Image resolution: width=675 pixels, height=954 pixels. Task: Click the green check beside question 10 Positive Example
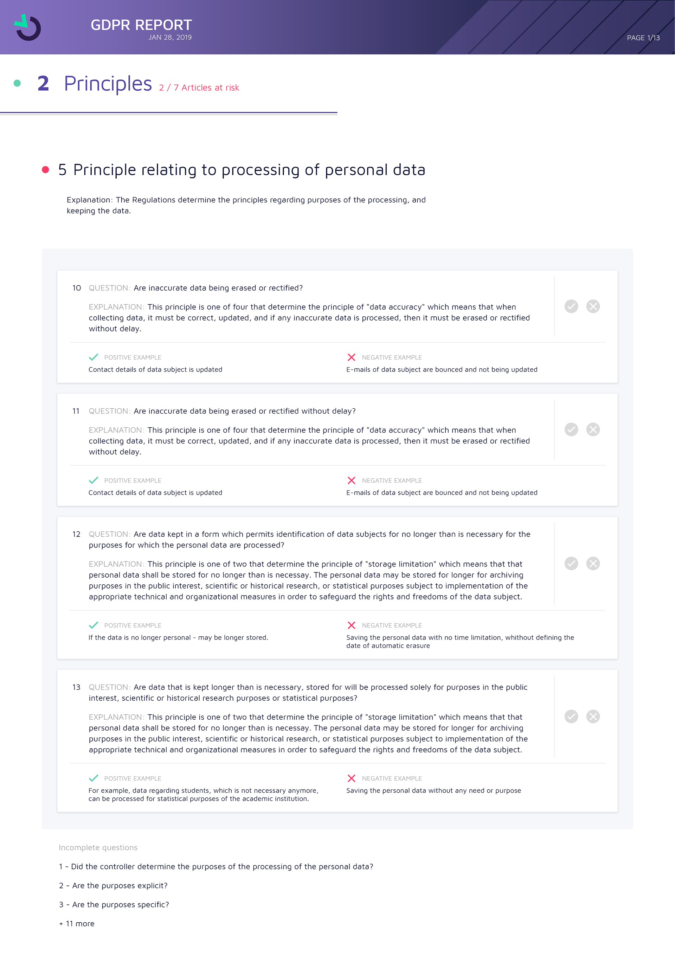click(94, 357)
